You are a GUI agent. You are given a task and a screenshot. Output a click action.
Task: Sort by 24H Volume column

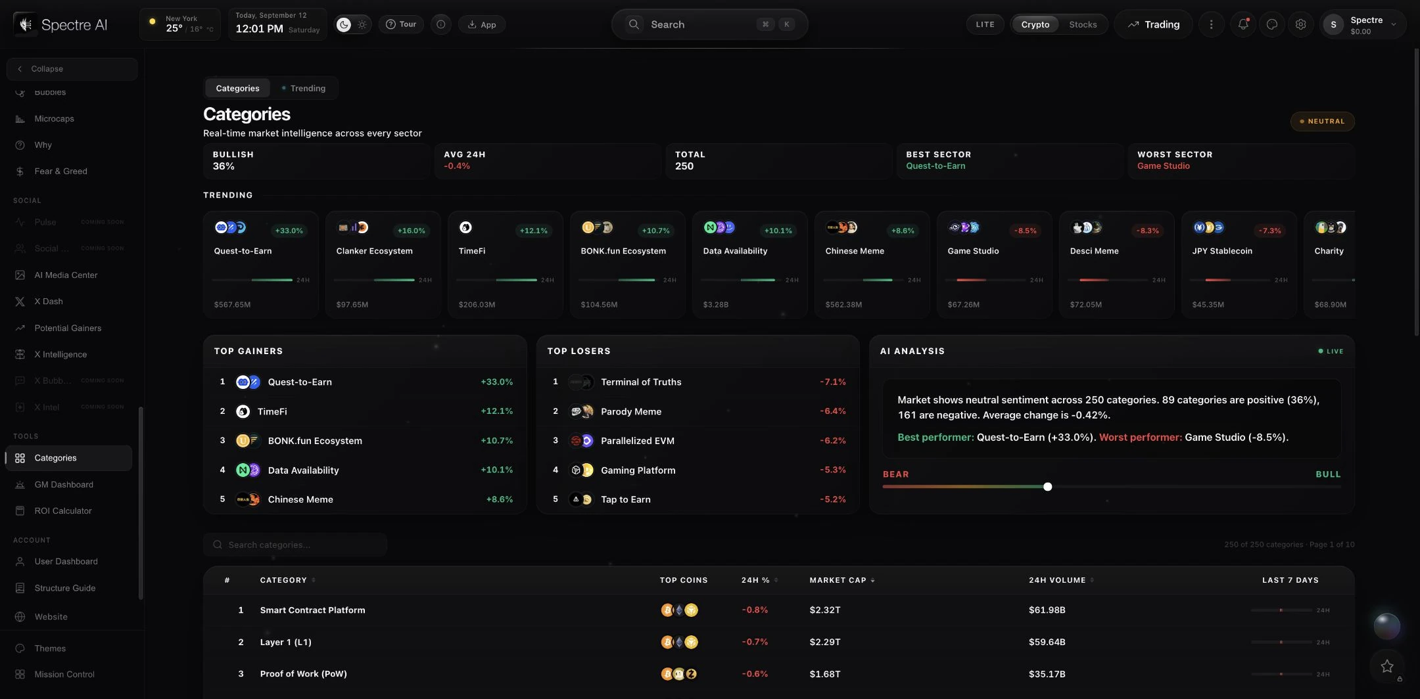tap(1061, 580)
